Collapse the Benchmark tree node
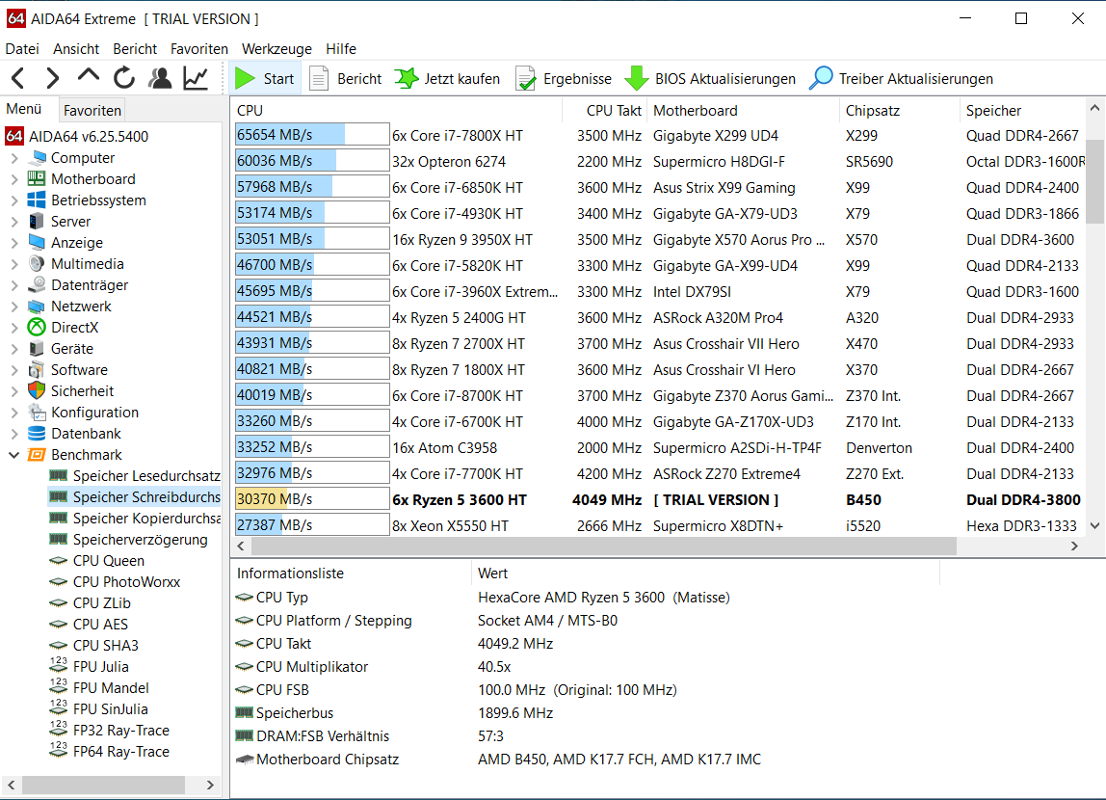Image resolution: width=1106 pixels, height=800 pixels. click(x=14, y=455)
